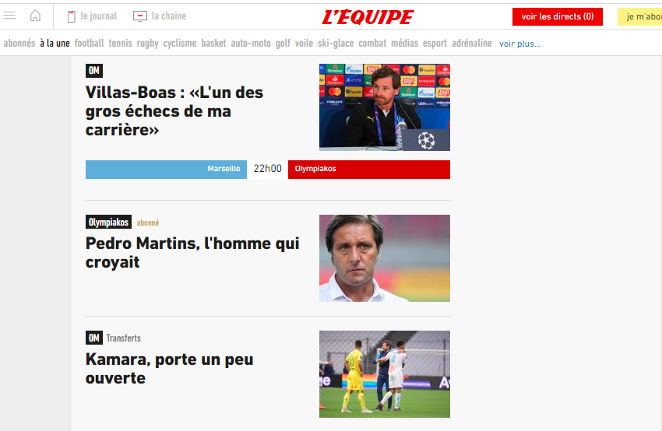Open the rugby section
662x431 pixels.
tap(147, 44)
